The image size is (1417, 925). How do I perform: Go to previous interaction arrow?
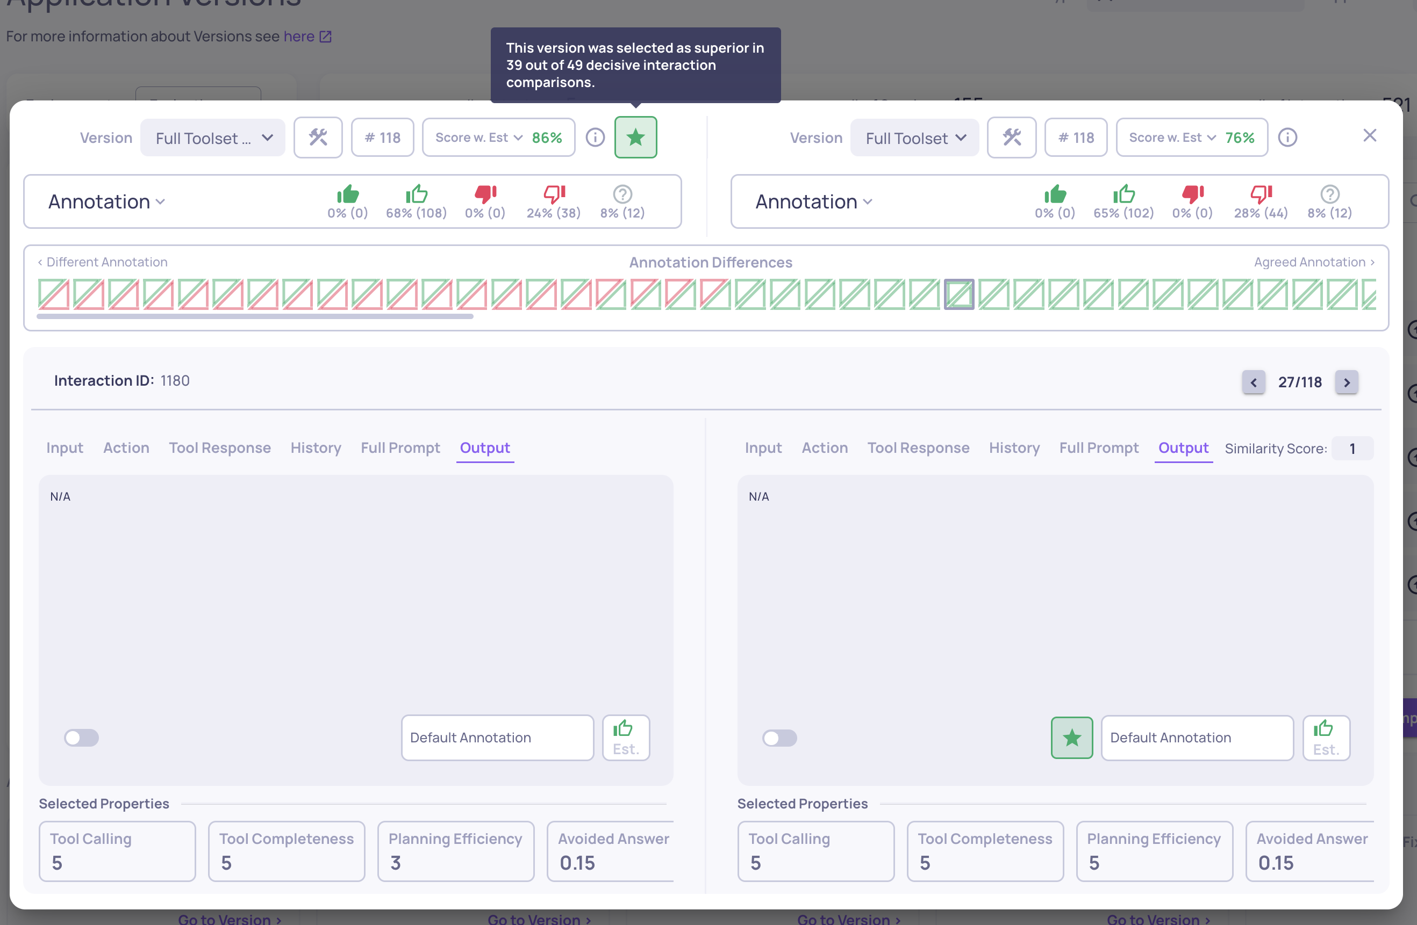point(1253,382)
